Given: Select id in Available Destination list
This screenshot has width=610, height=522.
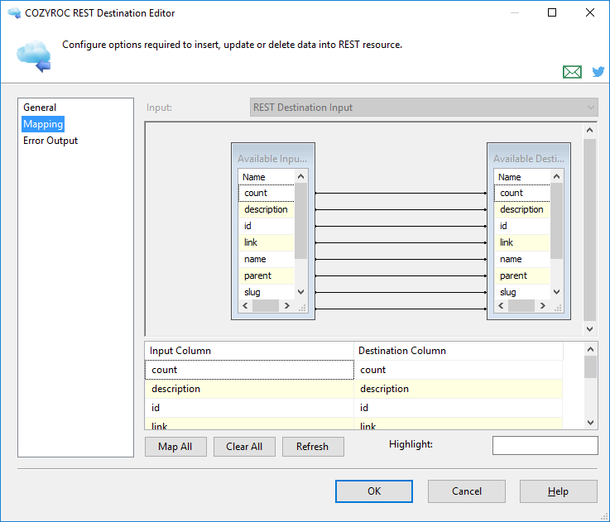Looking at the screenshot, I should pyautogui.click(x=522, y=226).
